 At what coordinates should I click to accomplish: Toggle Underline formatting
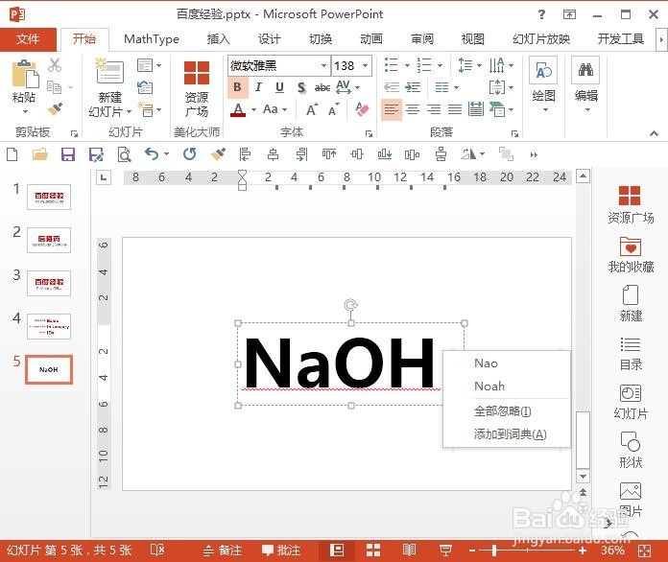pos(279,87)
